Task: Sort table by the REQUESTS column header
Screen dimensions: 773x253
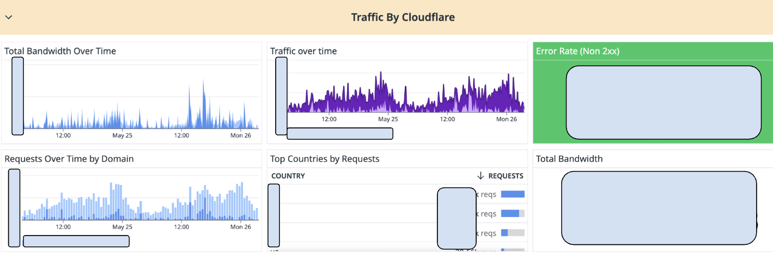Action: pyautogui.click(x=506, y=176)
